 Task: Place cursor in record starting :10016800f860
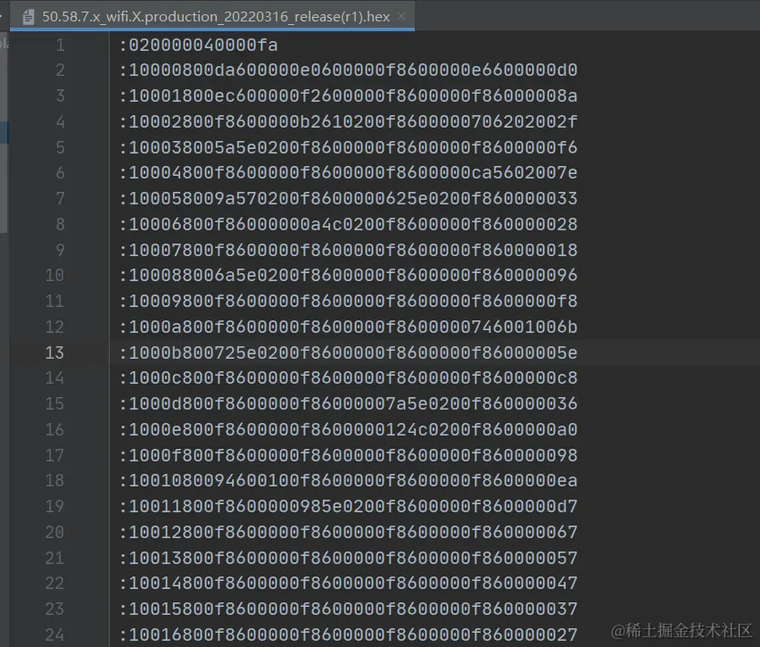(349, 635)
